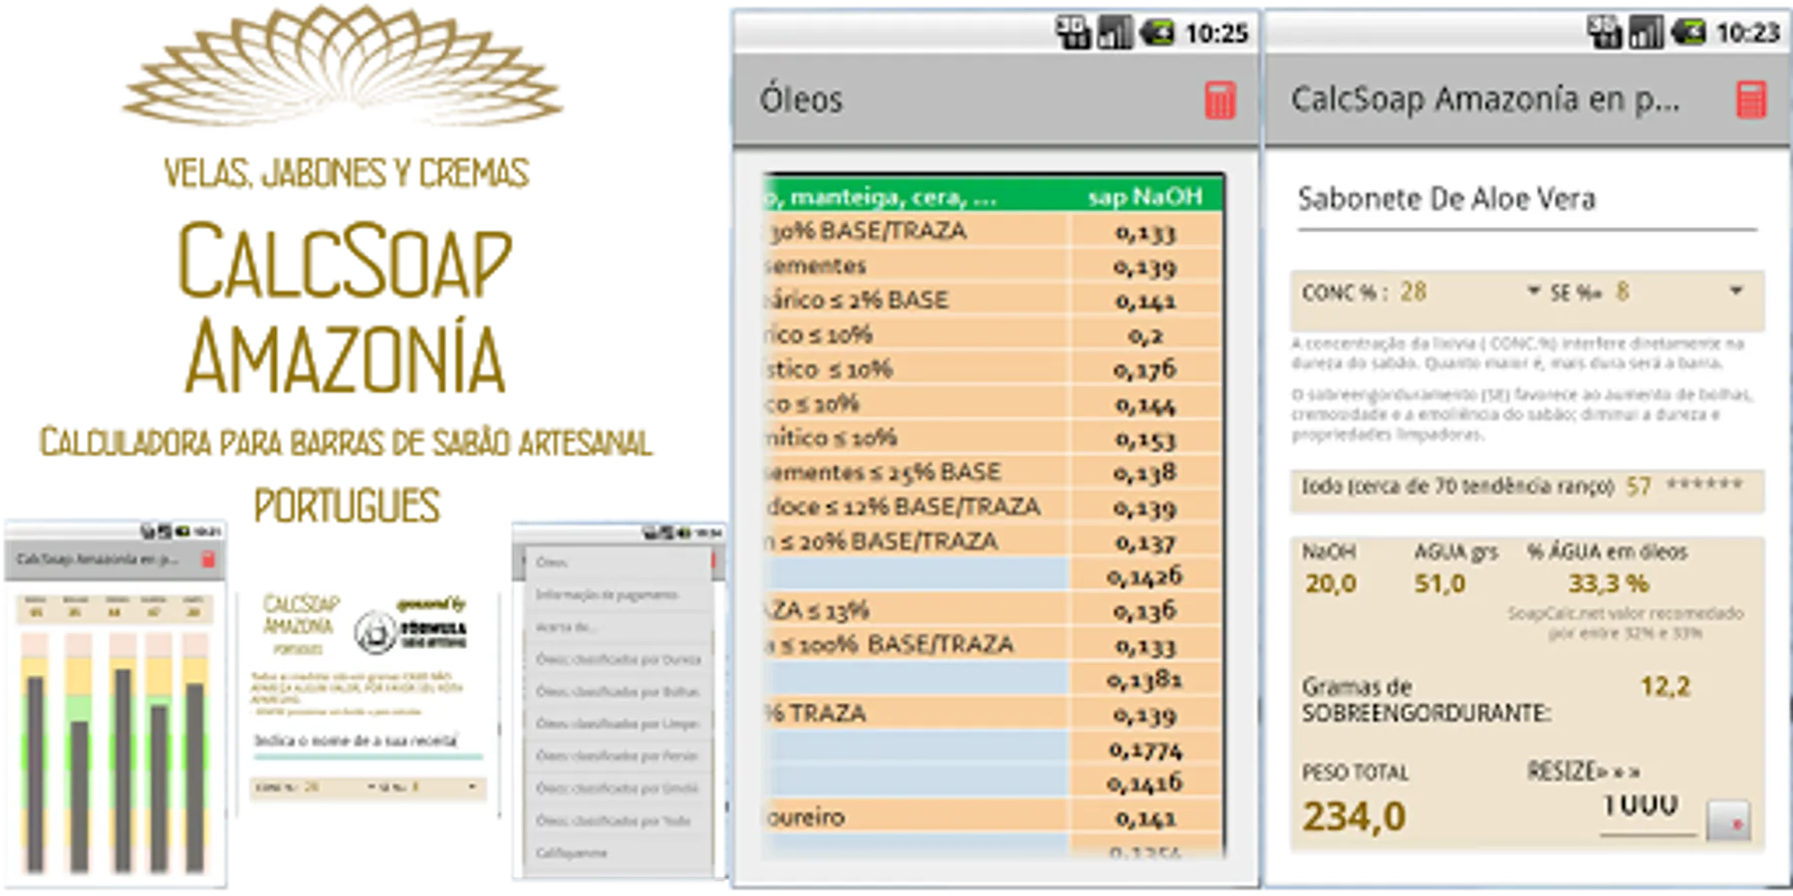Click the golden lotus logo
1793x896 pixels.
[x=343, y=66]
